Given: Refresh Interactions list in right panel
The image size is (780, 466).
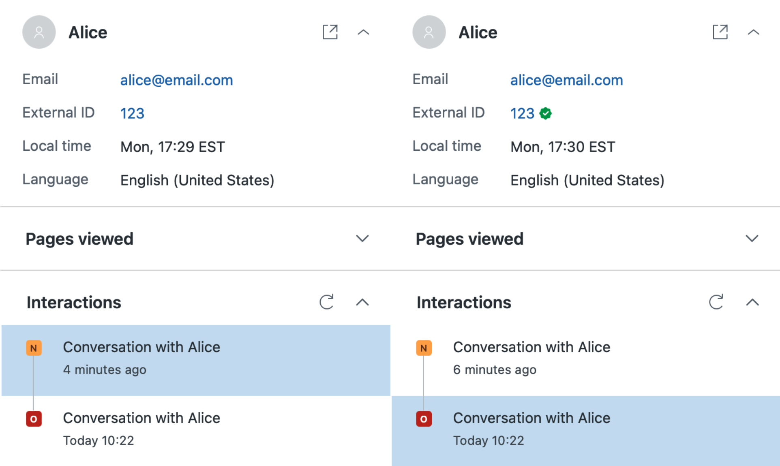Looking at the screenshot, I should pyautogui.click(x=716, y=302).
